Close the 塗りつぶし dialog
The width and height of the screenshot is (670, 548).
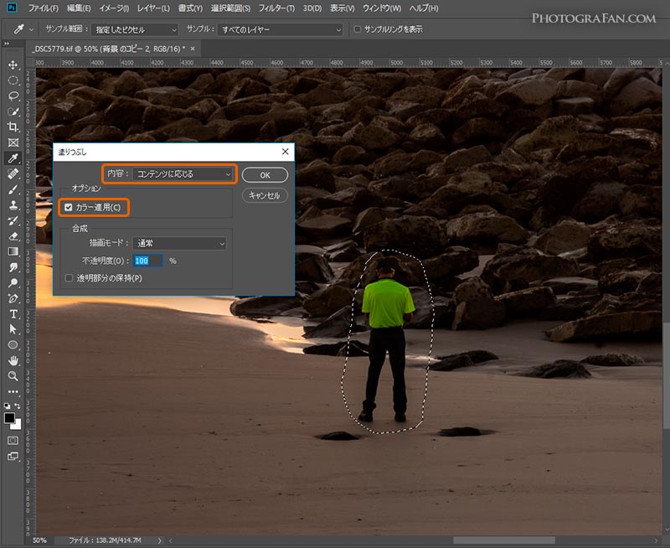point(285,152)
